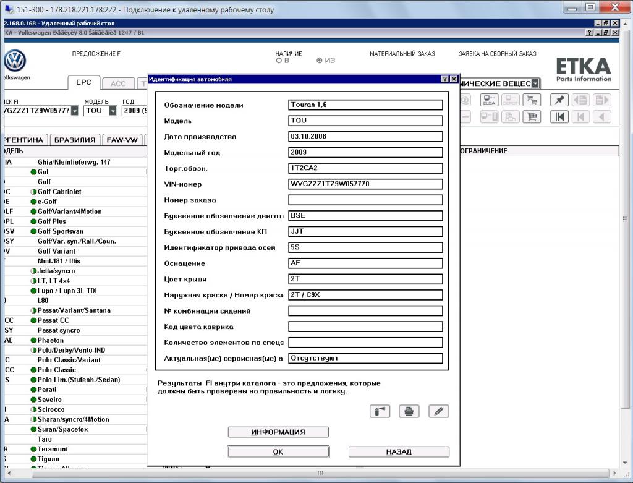Click the gearbox code field showing JJT
The image size is (633, 483).
tap(365, 232)
